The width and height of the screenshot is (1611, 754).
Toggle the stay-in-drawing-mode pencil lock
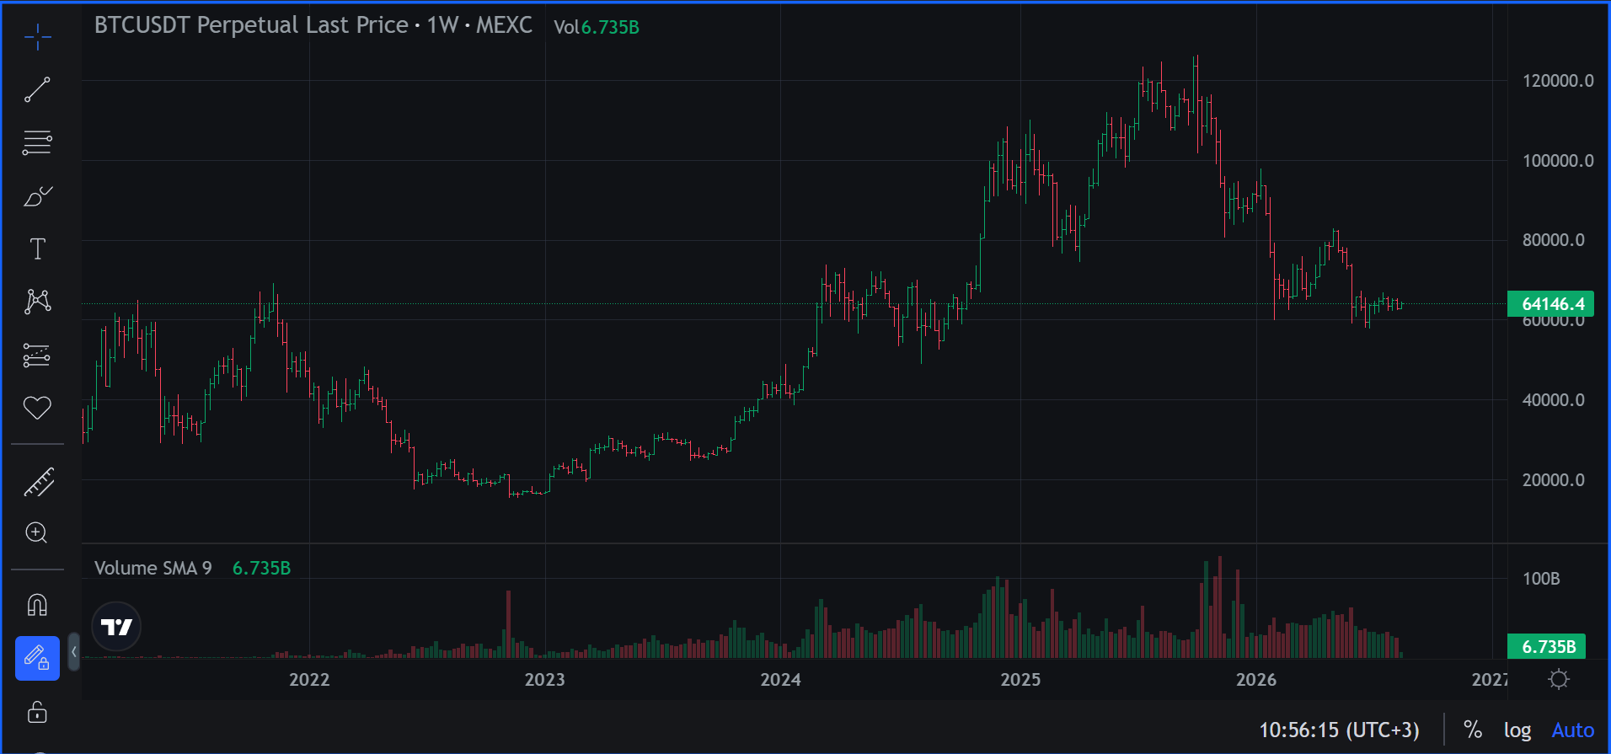(x=37, y=658)
